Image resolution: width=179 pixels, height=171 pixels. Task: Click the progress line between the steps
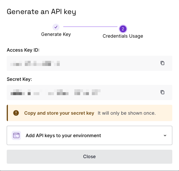click(90, 27)
